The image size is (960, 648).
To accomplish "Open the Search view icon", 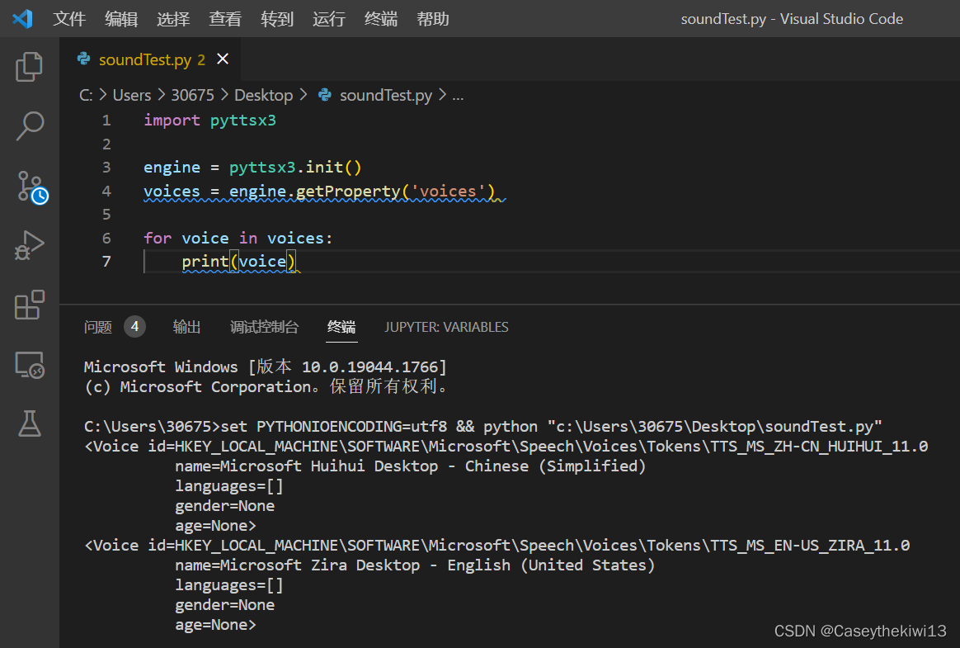I will tap(29, 126).
